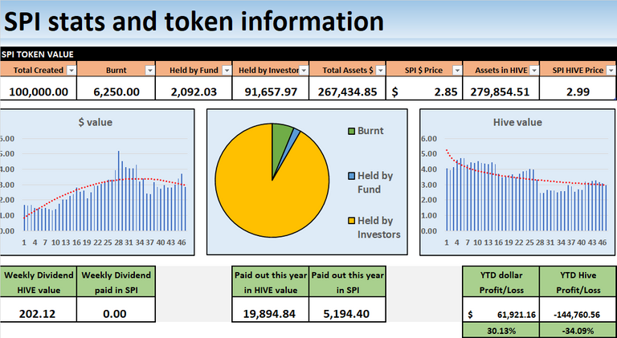Select the 0.00 weekly dividend SPI cell

116,310
